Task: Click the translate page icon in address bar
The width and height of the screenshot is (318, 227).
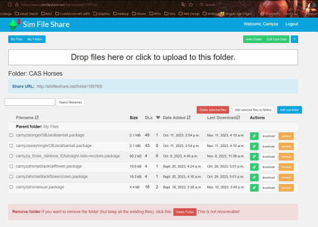Action: coord(184,5)
